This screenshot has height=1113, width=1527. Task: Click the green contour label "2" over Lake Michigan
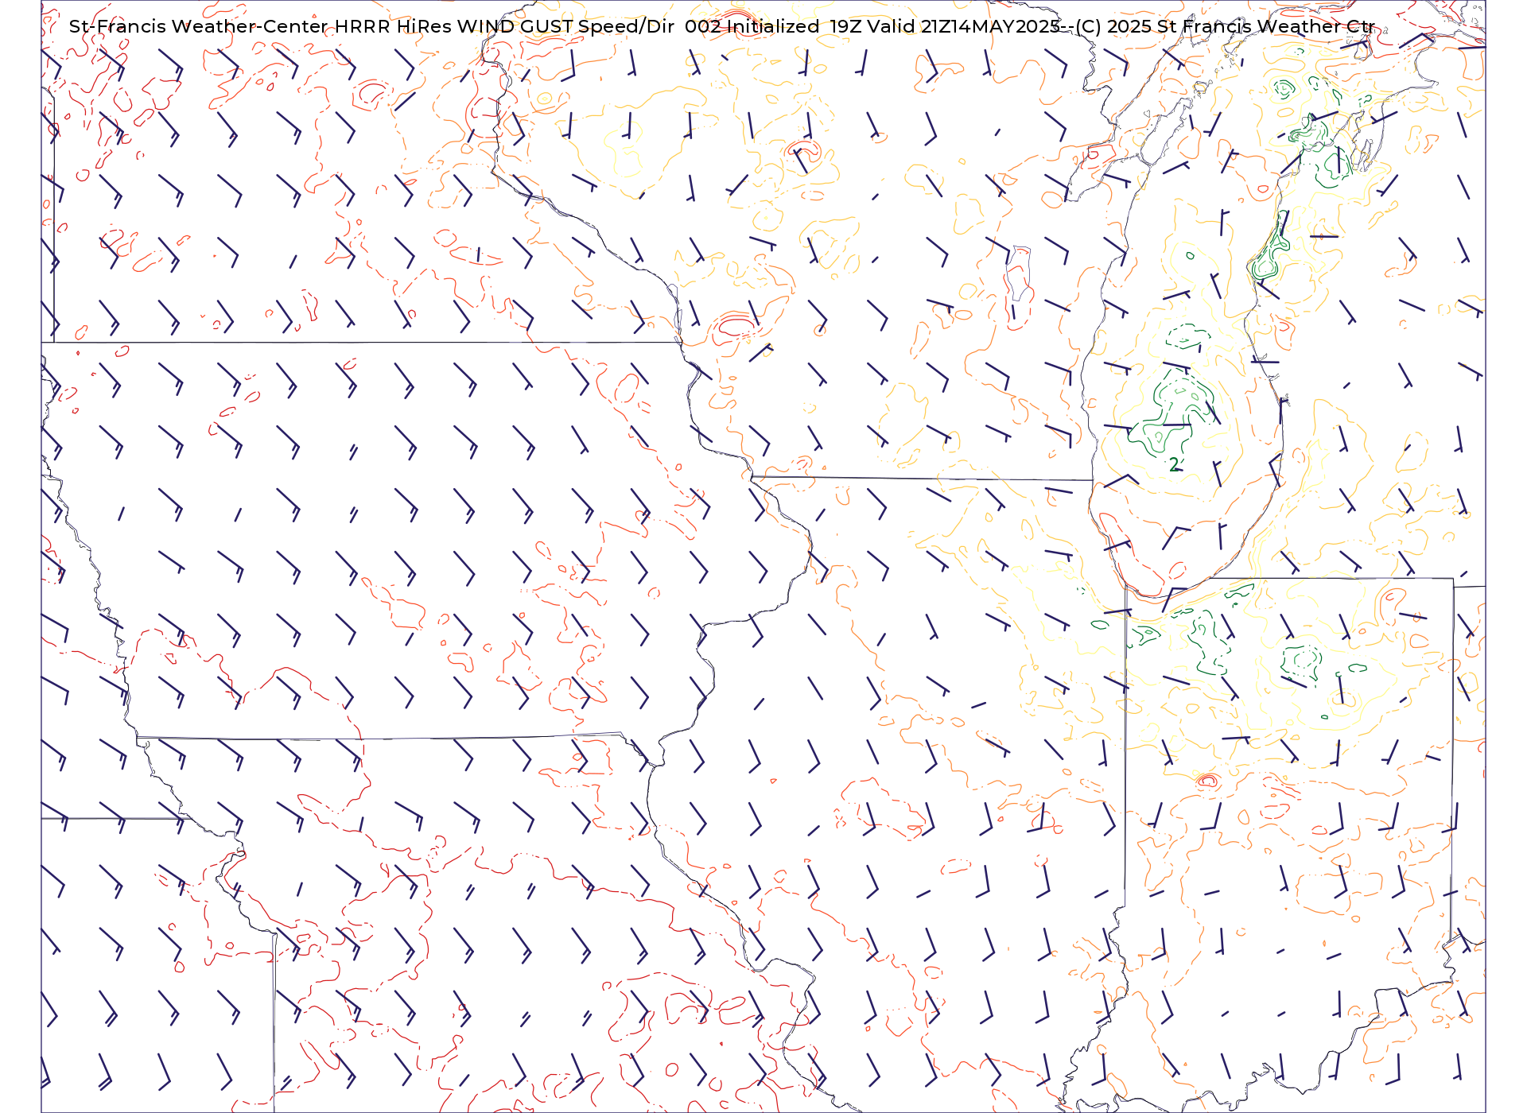1174,464
